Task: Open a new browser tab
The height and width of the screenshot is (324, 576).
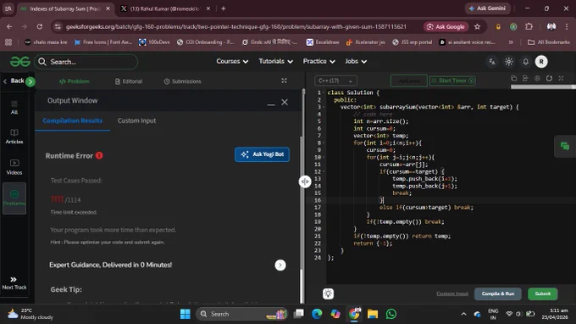Action: click(x=224, y=8)
